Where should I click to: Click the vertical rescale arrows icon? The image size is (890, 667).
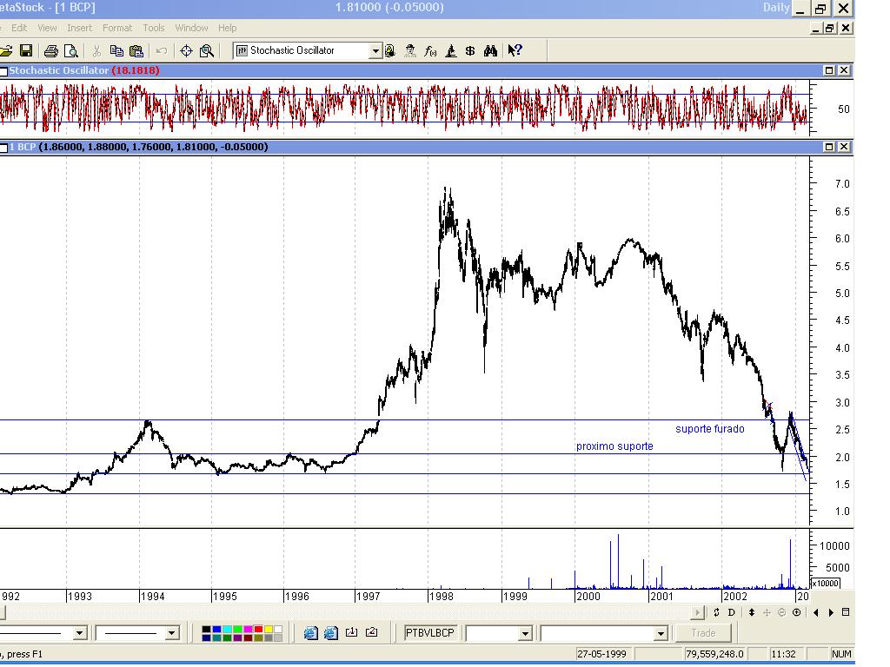pyautogui.click(x=752, y=612)
